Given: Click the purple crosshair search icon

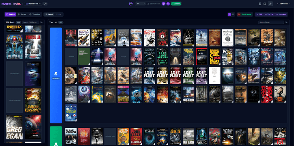Looking at the screenshot, I should tap(164, 4).
